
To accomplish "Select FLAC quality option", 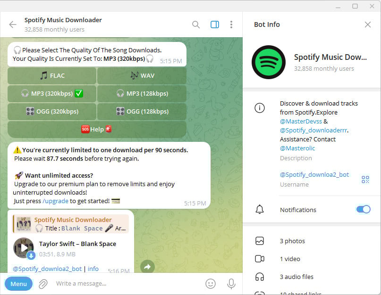I will [x=52, y=76].
